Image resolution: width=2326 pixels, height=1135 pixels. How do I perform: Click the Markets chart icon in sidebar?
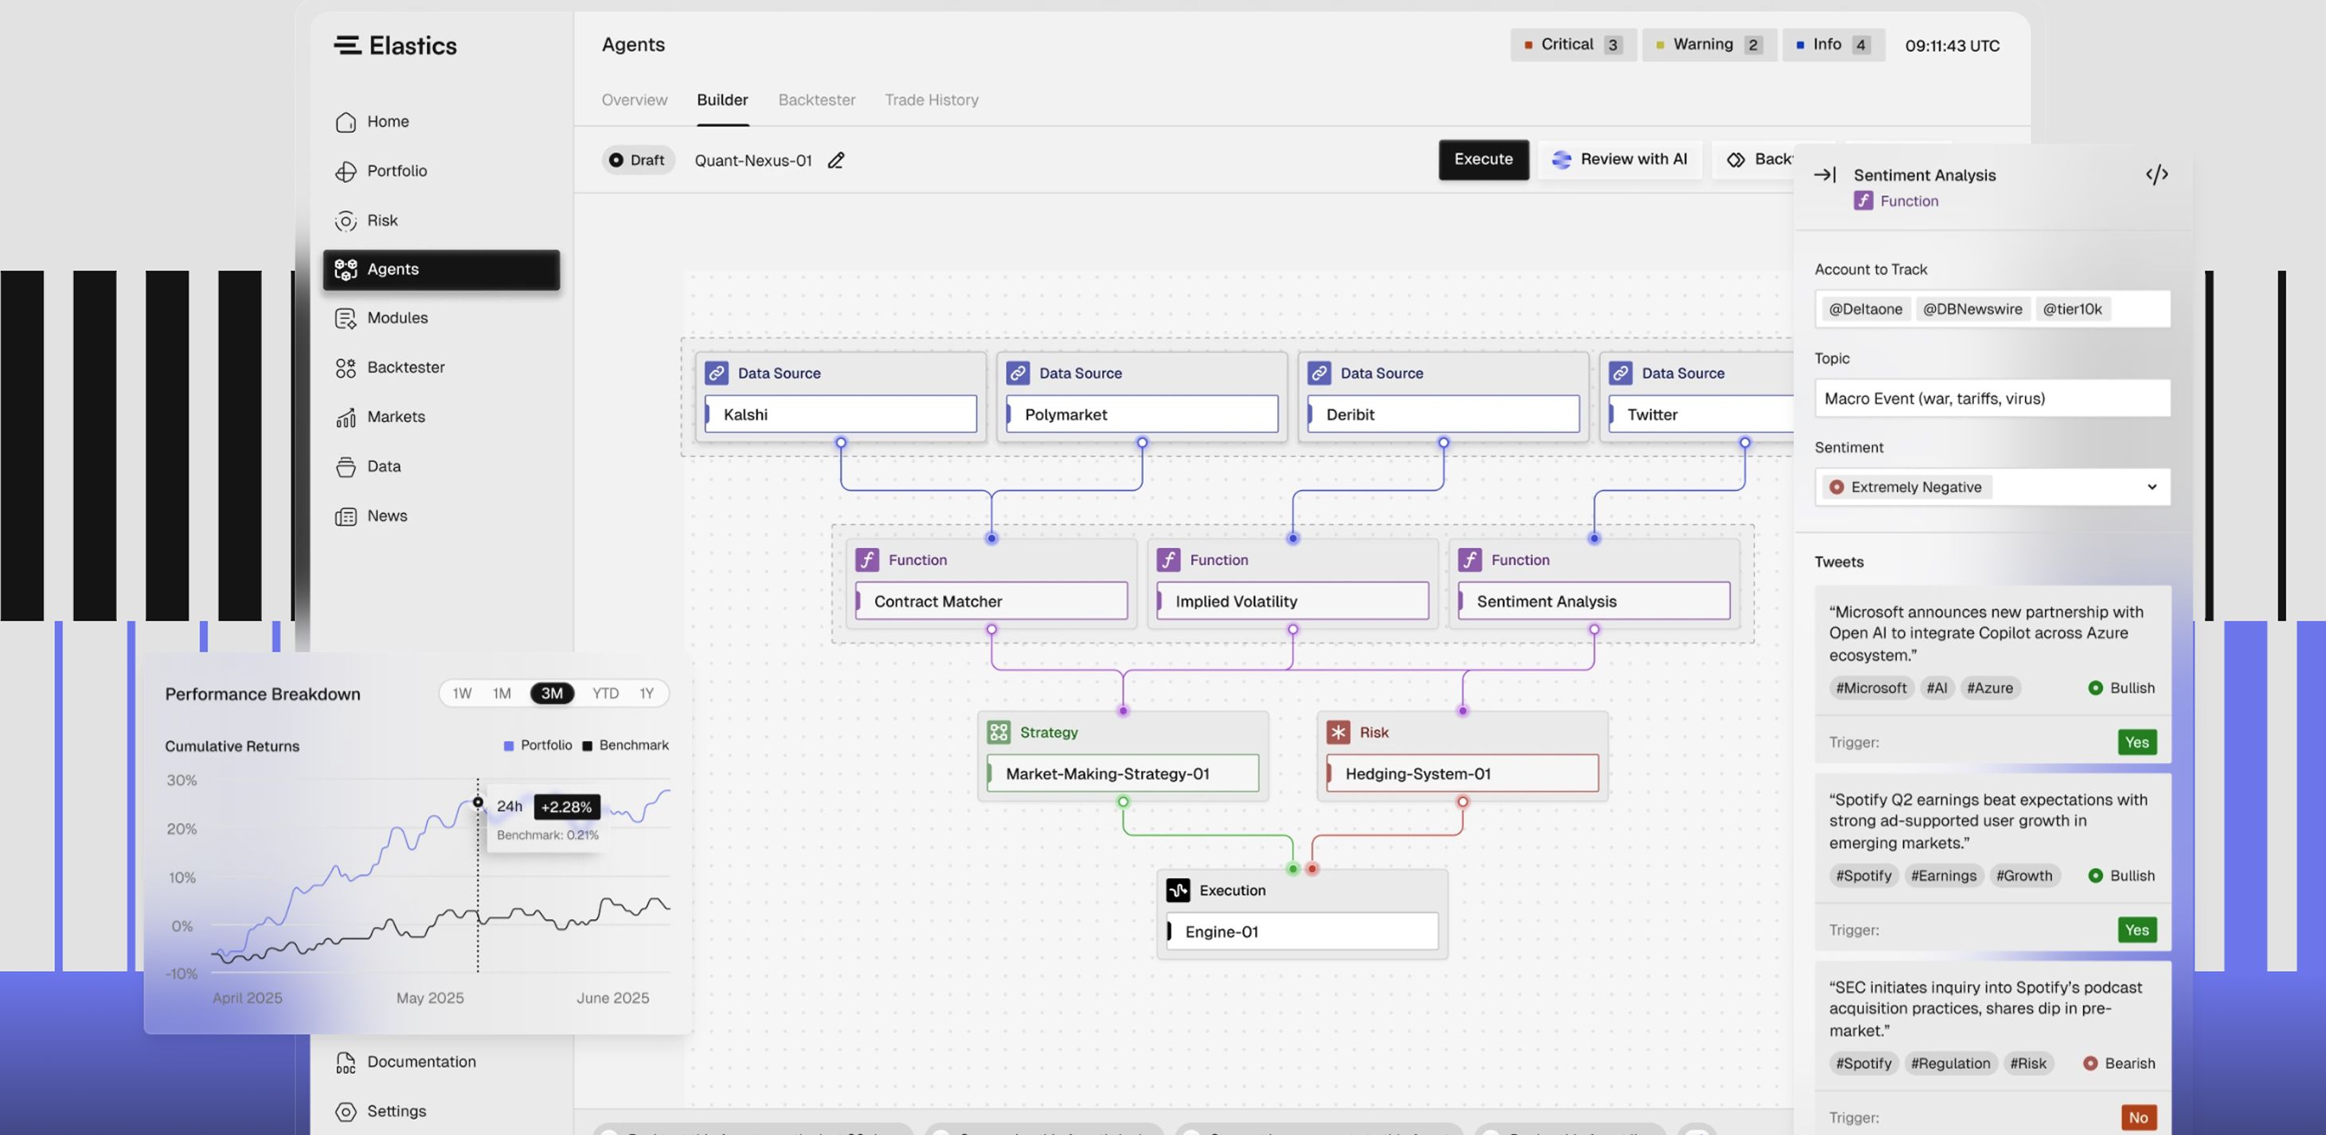tap(346, 417)
